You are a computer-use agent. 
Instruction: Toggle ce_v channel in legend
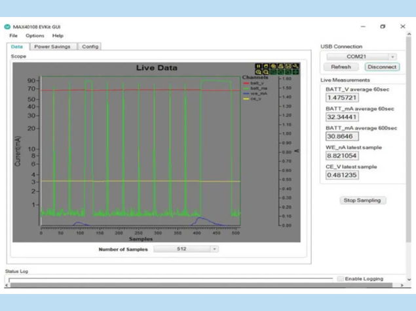tap(255, 99)
